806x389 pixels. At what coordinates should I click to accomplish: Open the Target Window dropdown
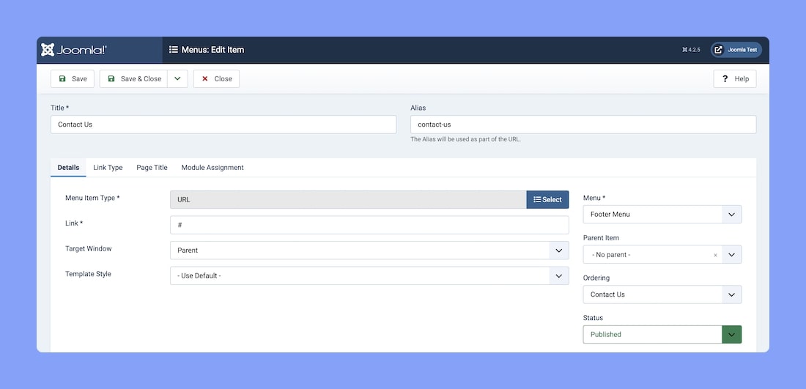369,251
